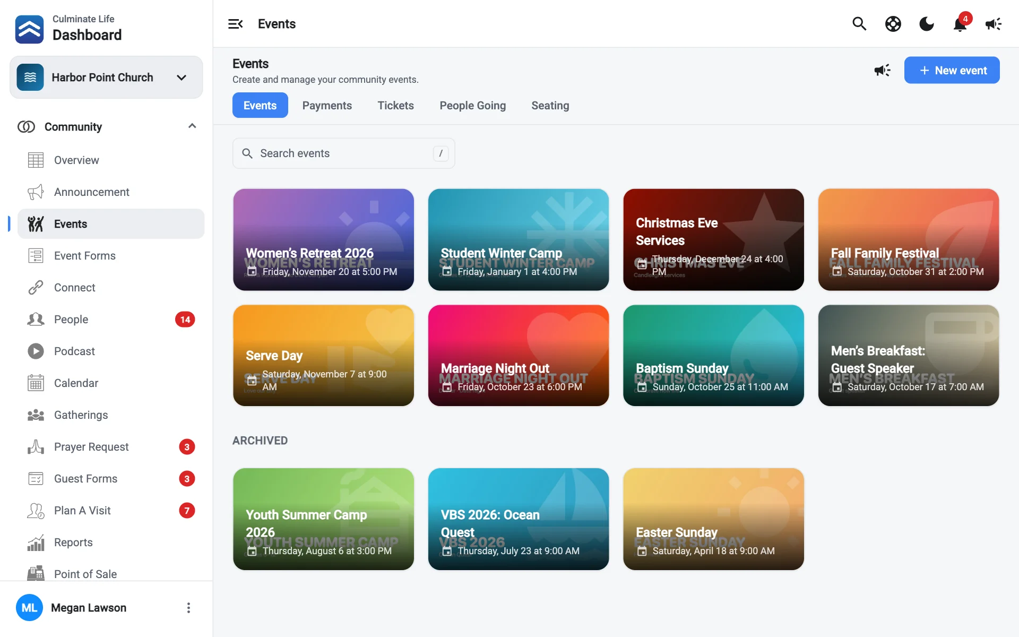Collapse the sidebar menu toggle icon
1019x637 pixels.
[235, 24]
